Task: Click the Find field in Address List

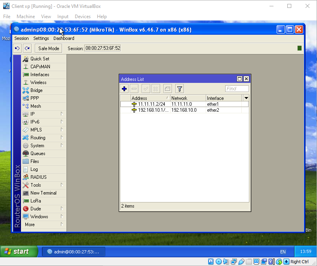Action: coord(237,89)
